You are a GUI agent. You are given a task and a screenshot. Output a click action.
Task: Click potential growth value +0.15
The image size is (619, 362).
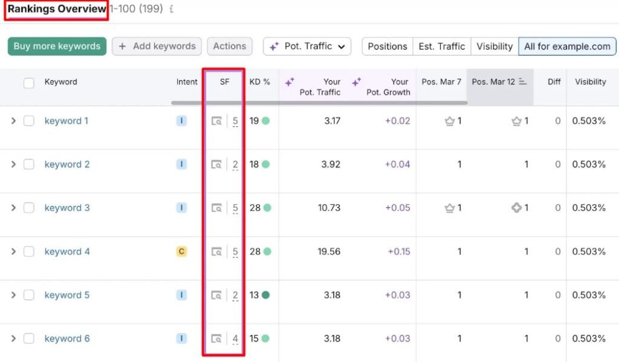[x=399, y=251]
